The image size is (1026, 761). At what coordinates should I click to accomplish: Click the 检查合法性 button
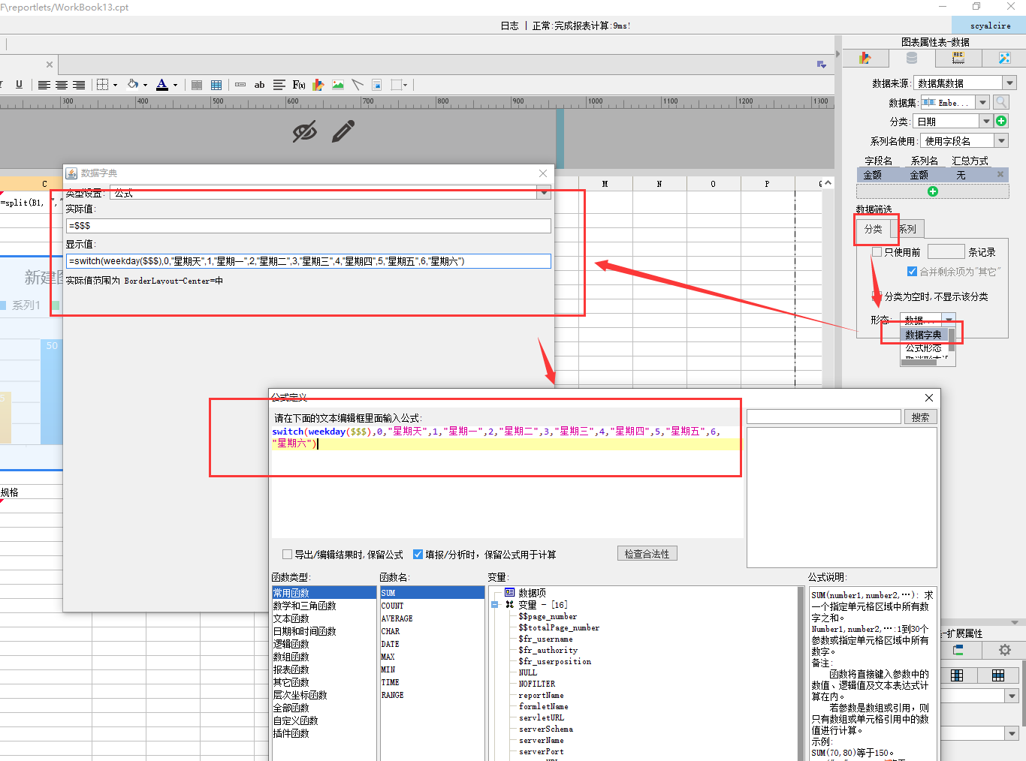[647, 554]
